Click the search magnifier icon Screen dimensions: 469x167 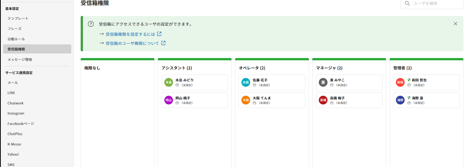click(x=407, y=4)
